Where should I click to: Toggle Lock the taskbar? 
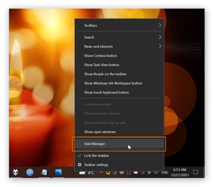coord(119,156)
